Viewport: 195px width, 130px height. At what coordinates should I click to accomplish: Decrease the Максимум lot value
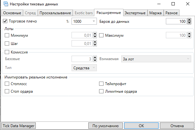(189, 37)
